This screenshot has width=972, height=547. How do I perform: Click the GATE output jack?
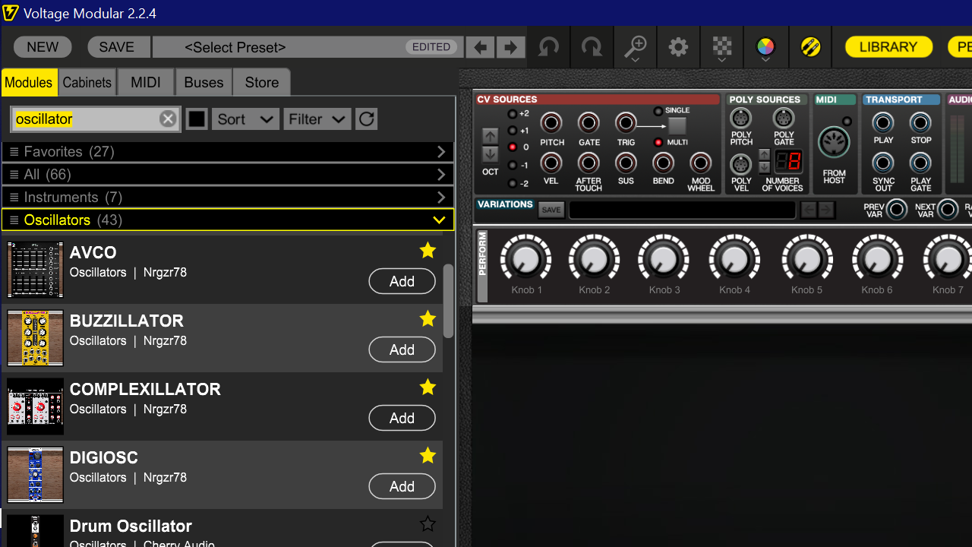(589, 122)
